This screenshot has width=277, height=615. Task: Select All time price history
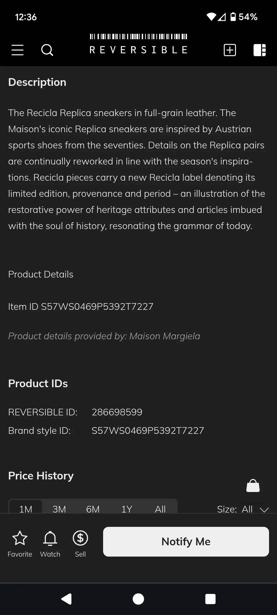(160, 508)
